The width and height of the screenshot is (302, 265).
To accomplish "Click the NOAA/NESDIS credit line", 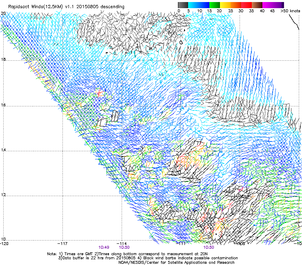I will (x=176, y=263).
